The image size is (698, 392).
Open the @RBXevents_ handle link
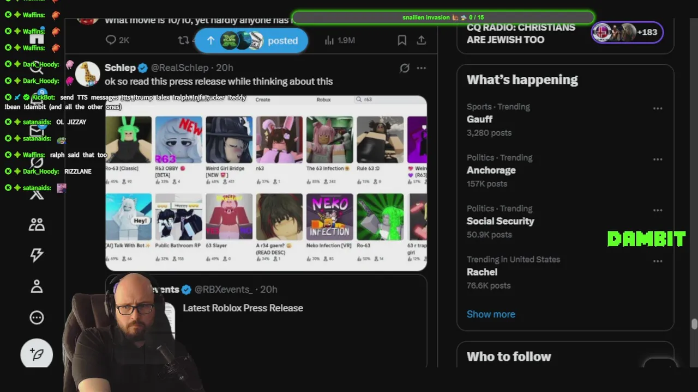point(224,290)
